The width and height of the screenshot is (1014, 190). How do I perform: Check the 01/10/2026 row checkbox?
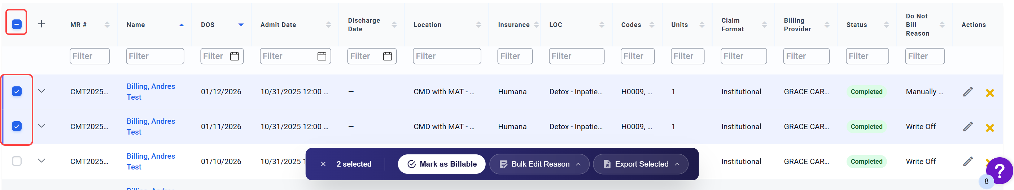[17, 161]
